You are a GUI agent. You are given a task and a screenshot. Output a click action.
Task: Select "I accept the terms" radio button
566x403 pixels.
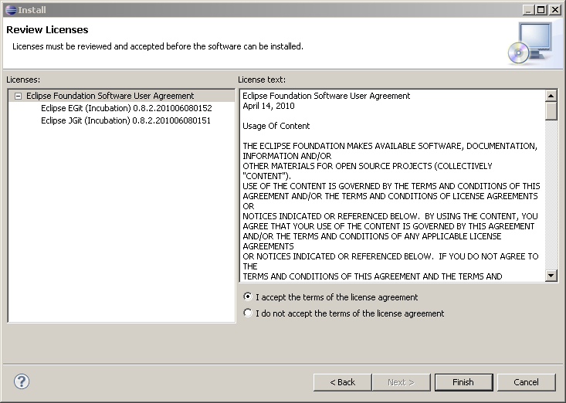tap(247, 296)
